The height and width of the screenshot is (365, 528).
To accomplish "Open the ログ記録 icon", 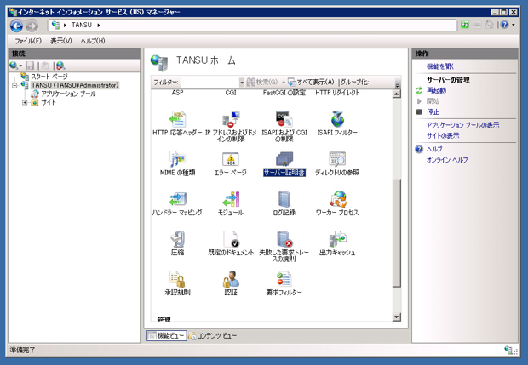I will click(284, 199).
